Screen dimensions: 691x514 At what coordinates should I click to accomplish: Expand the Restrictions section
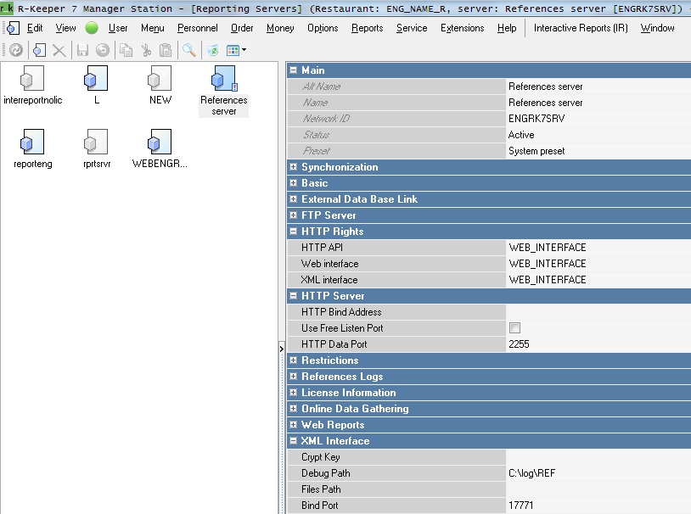(293, 360)
